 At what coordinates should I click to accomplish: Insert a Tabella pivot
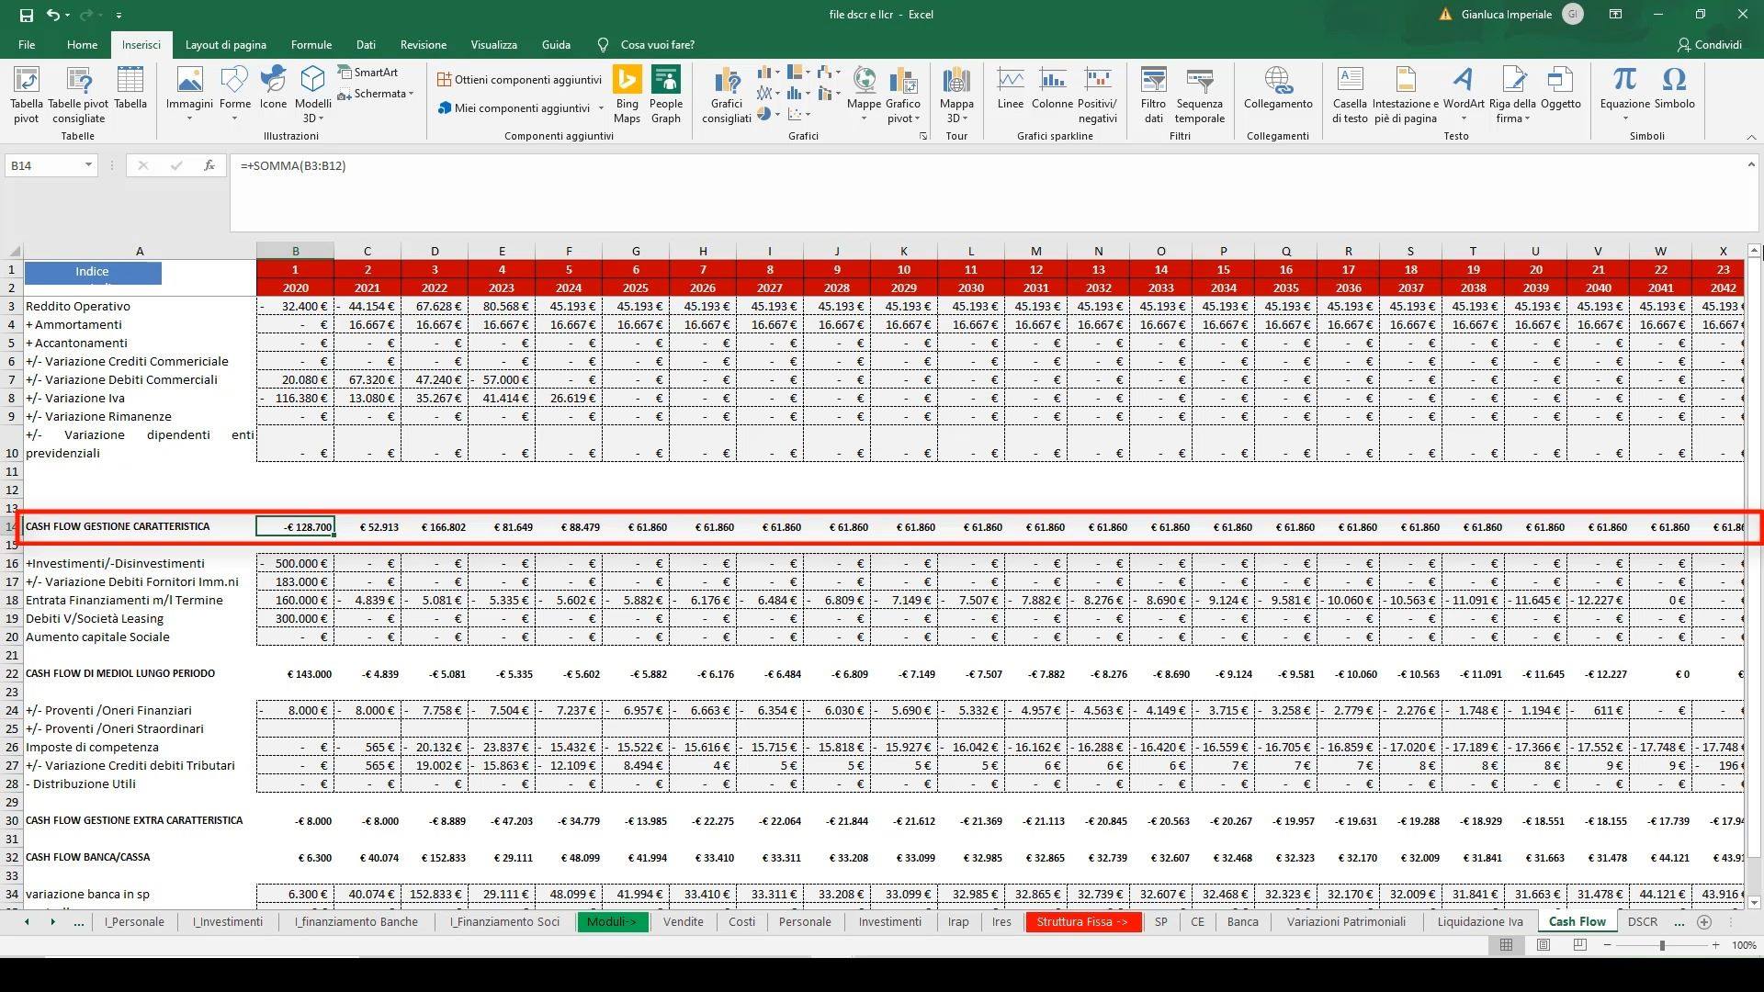point(27,95)
